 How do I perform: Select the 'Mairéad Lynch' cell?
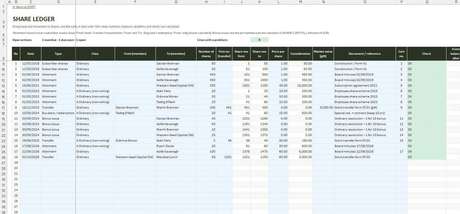pyautogui.click(x=176, y=157)
